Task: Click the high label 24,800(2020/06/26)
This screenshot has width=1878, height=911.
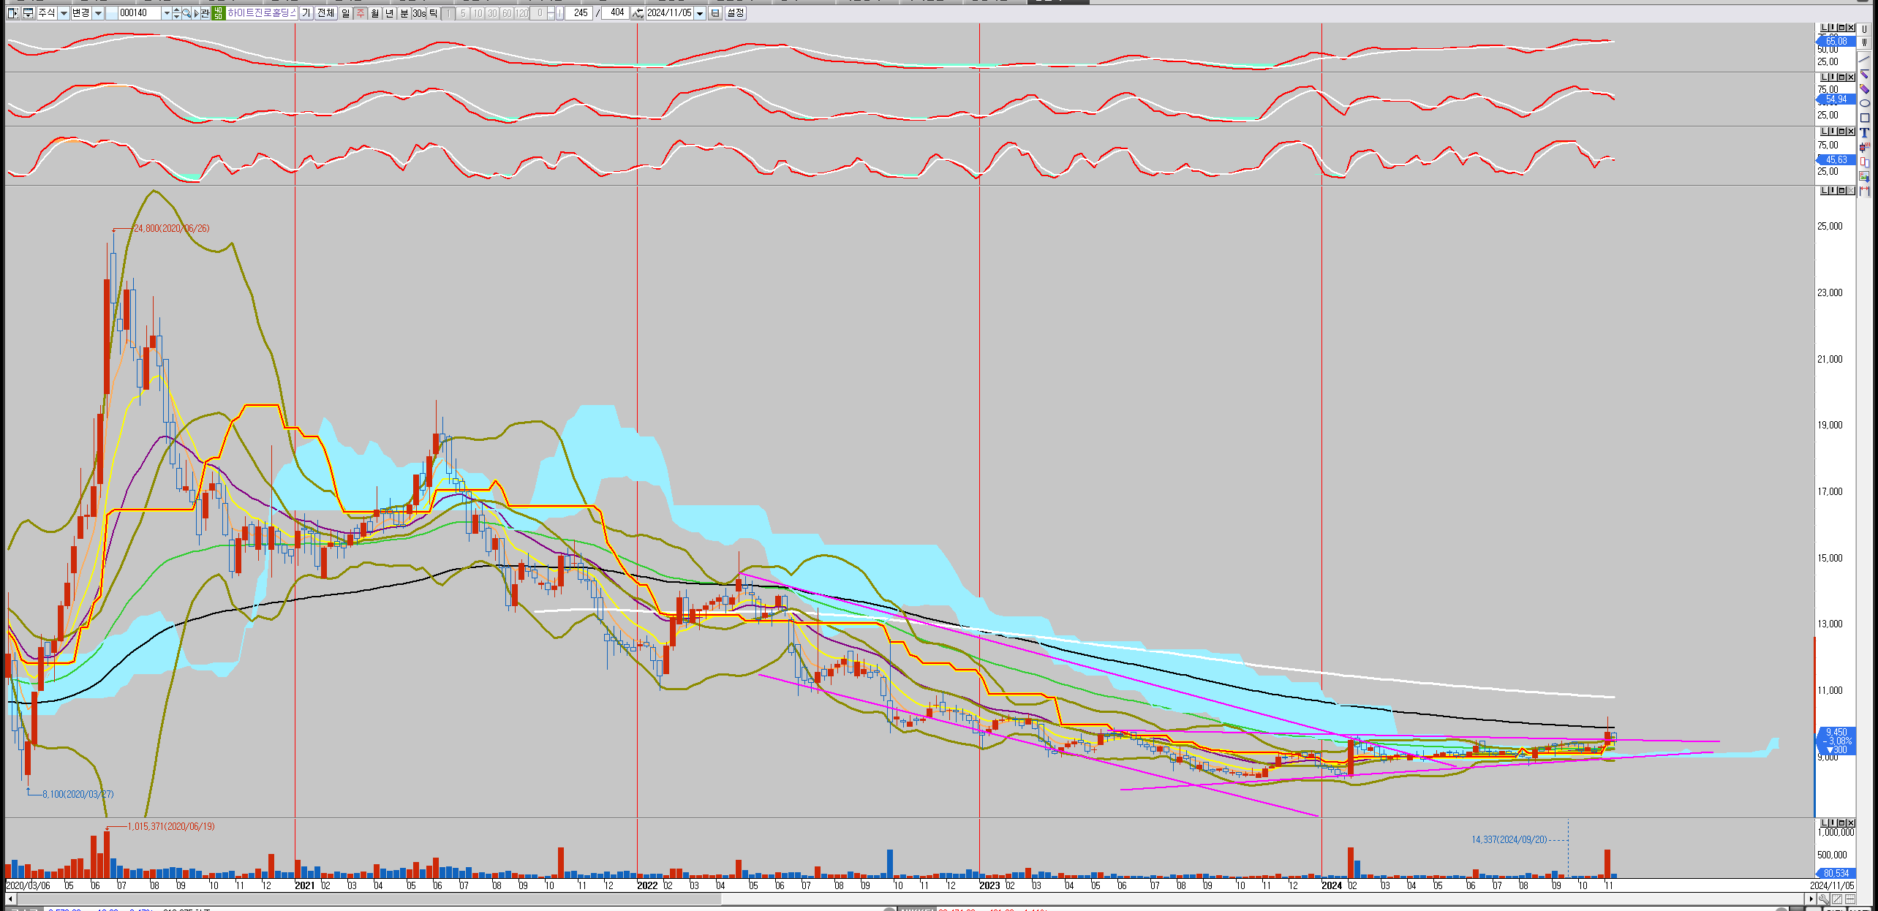Action: coord(171,228)
